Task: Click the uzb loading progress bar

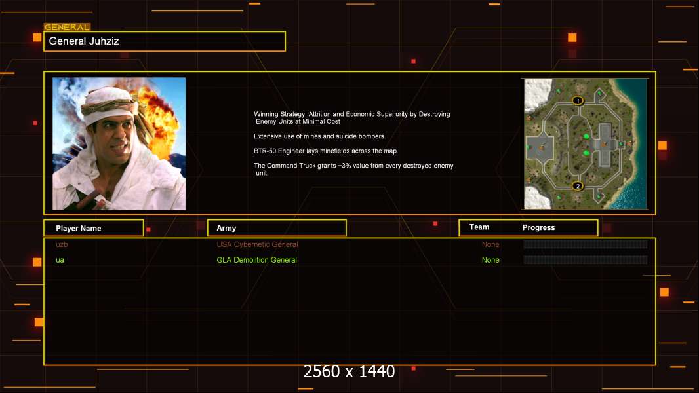Action: pyautogui.click(x=586, y=244)
